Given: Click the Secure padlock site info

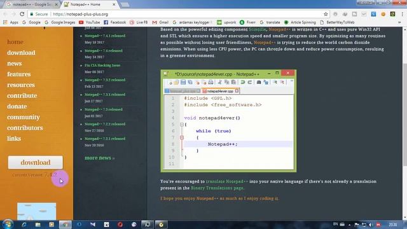Looking at the screenshot, I should [x=39, y=14].
